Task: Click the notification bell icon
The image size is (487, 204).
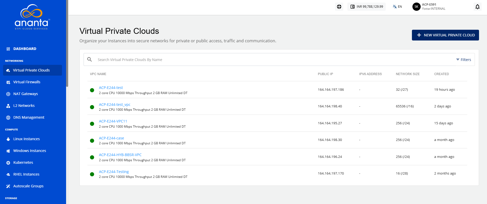Action: click(477, 7)
